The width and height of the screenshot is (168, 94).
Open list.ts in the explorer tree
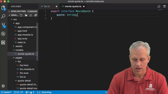pyautogui.click(x=23, y=77)
